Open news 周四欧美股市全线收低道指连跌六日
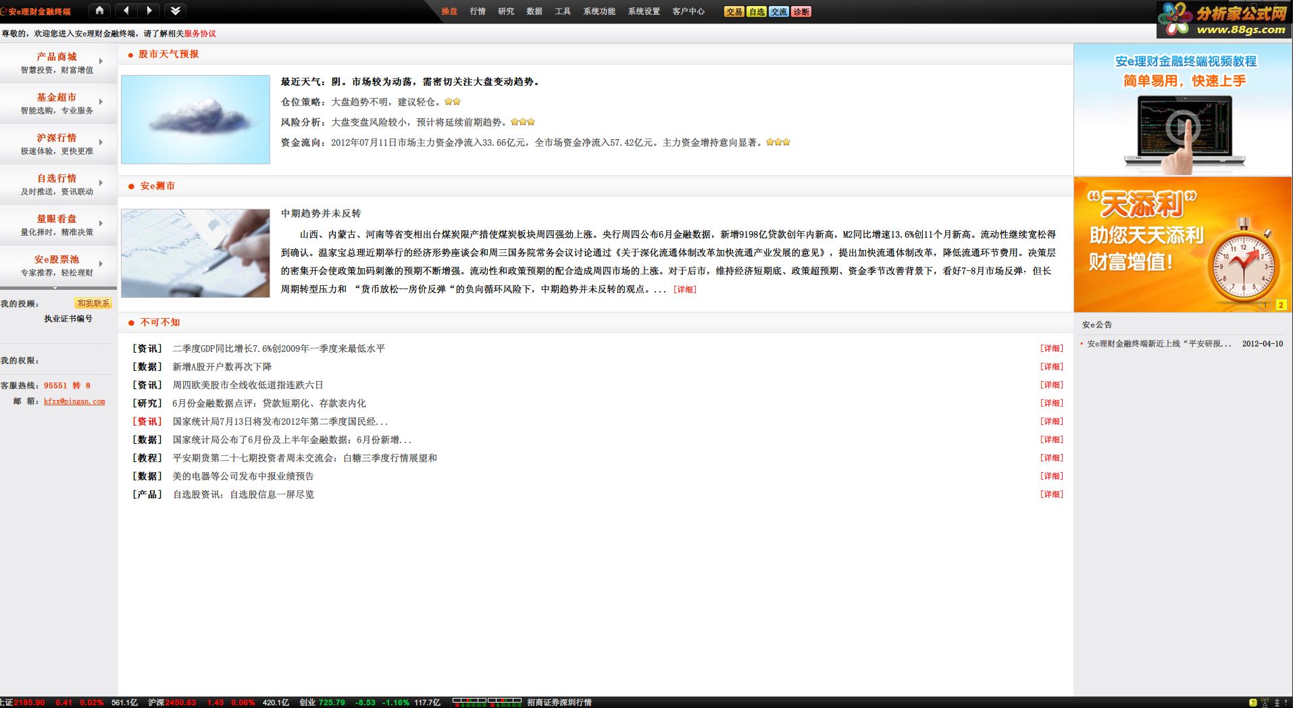The height and width of the screenshot is (708, 1293). 248,385
